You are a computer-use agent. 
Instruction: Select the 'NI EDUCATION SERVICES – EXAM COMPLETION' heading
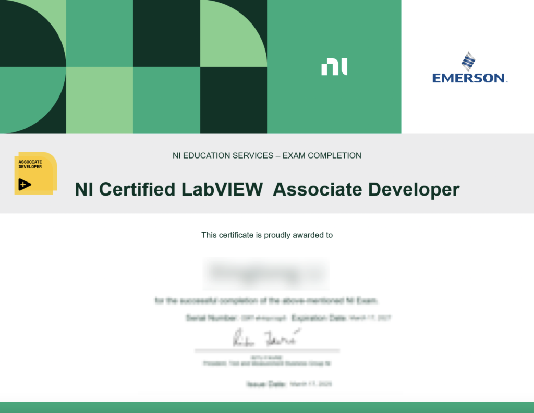266,155
